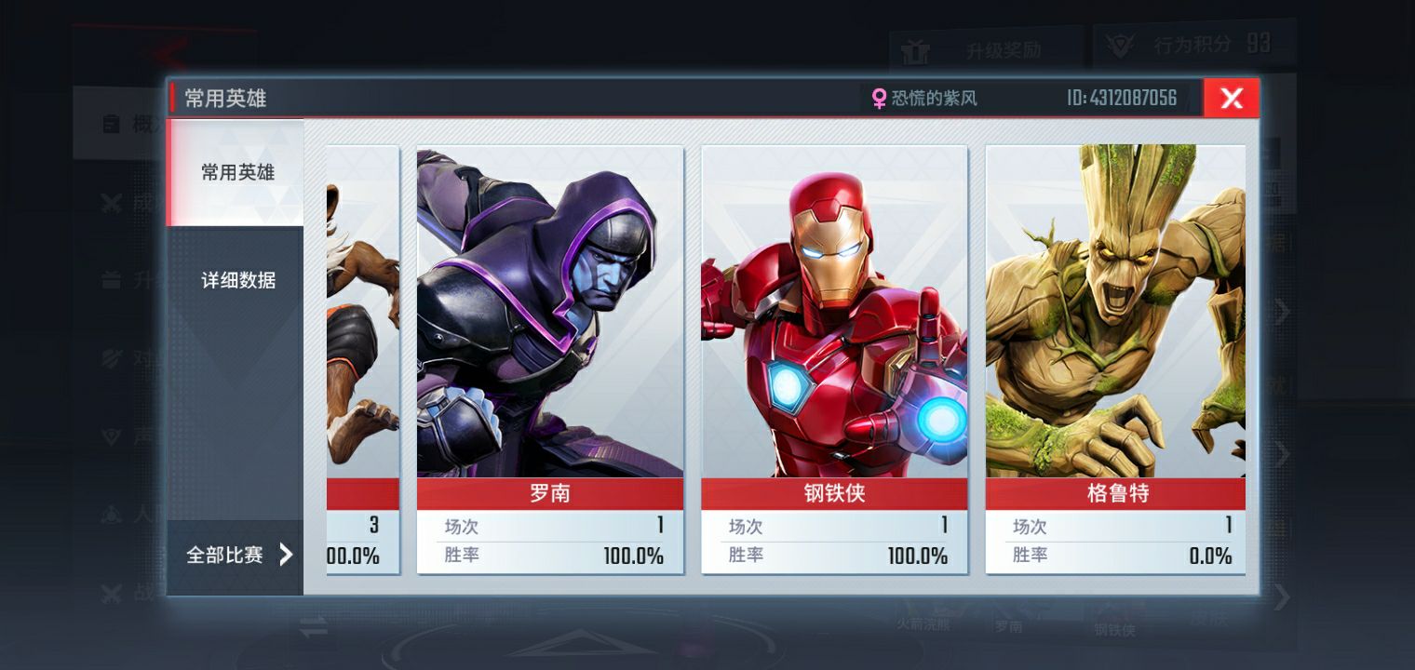Switch to the 详细数据 tab
Viewport: 1415px width, 670px height.
pyautogui.click(x=238, y=280)
